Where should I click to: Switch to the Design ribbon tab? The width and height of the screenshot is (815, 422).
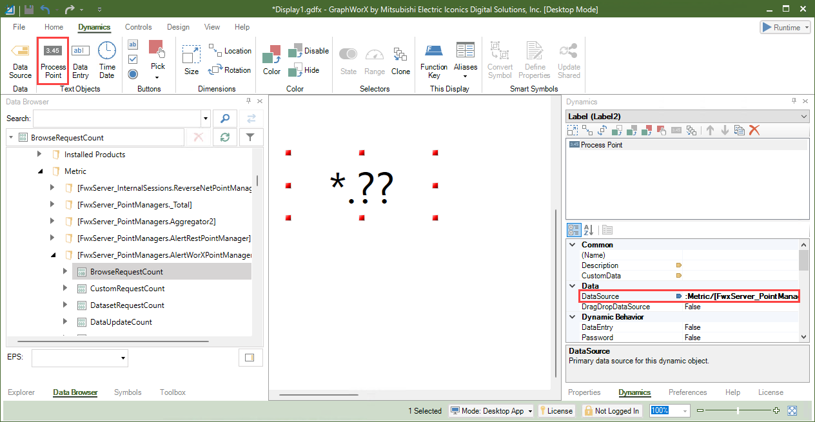click(x=179, y=27)
